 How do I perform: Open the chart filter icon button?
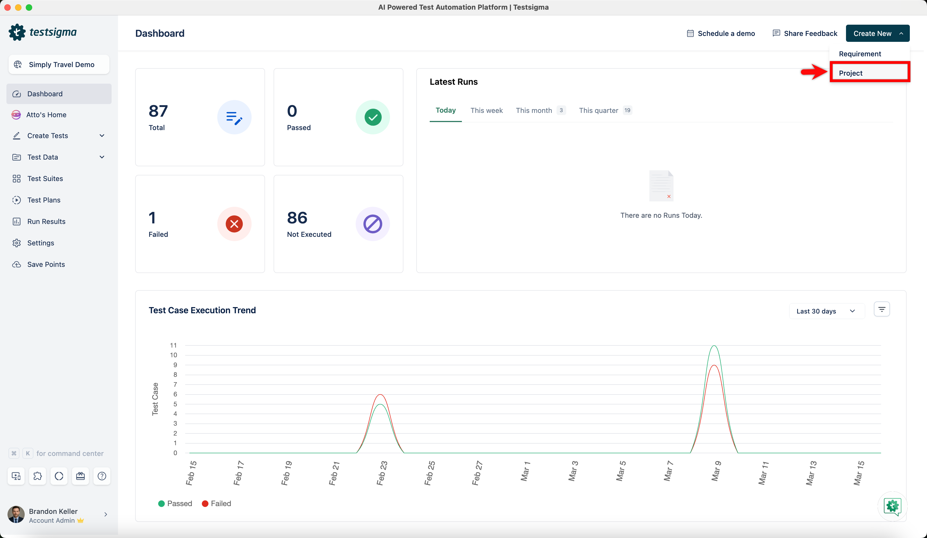pos(881,309)
